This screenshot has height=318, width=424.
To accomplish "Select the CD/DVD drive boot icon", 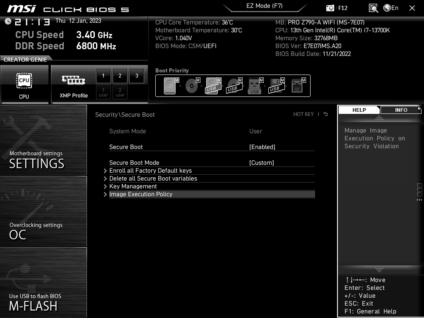I will pos(191,85).
